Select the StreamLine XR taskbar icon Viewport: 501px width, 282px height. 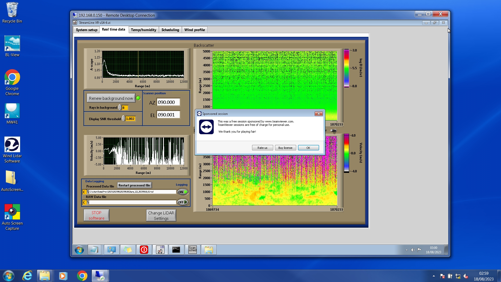(160, 250)
